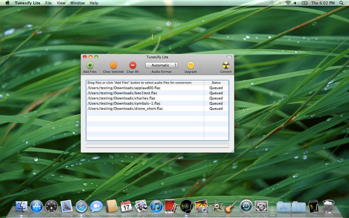Open Time Machine from the dock
349x218 pixels.
(x=246, y=206)
